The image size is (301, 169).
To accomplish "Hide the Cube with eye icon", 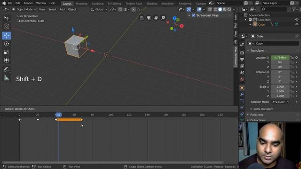I will (x=297, y=24).
